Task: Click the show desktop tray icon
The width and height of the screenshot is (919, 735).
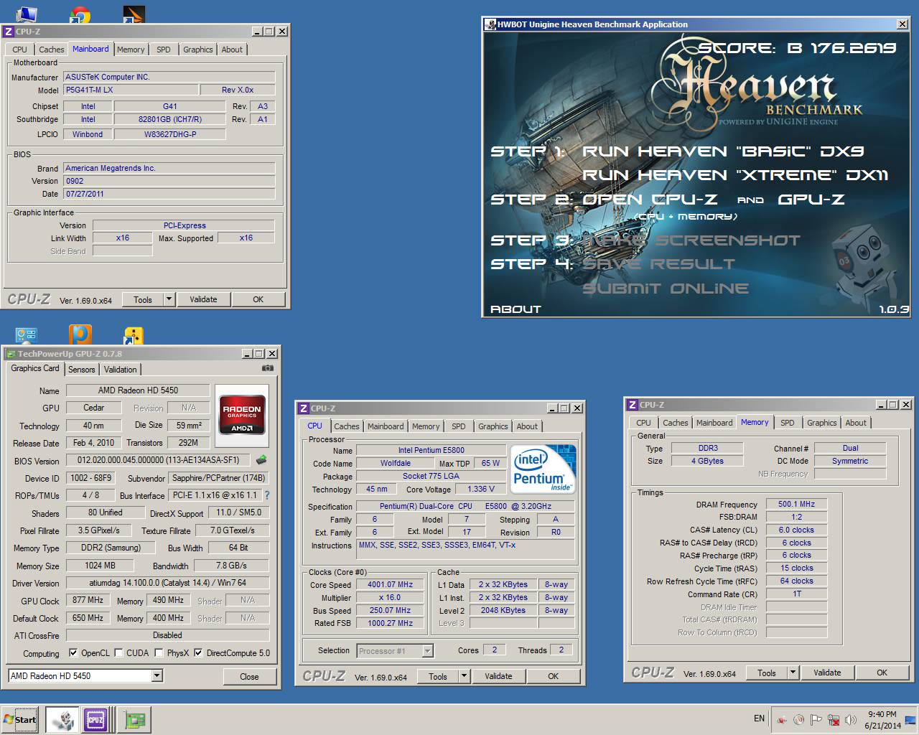Action: 910,719
